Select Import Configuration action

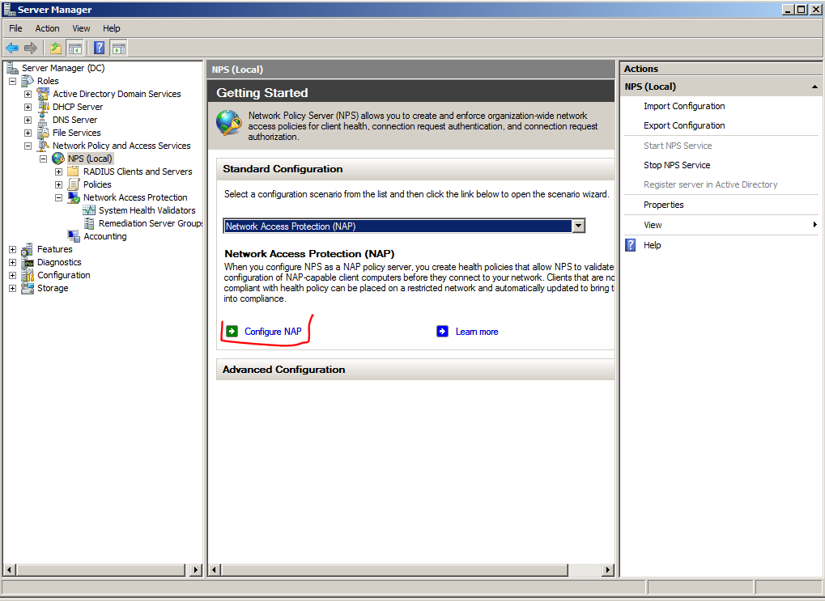[x=684, y=106]
